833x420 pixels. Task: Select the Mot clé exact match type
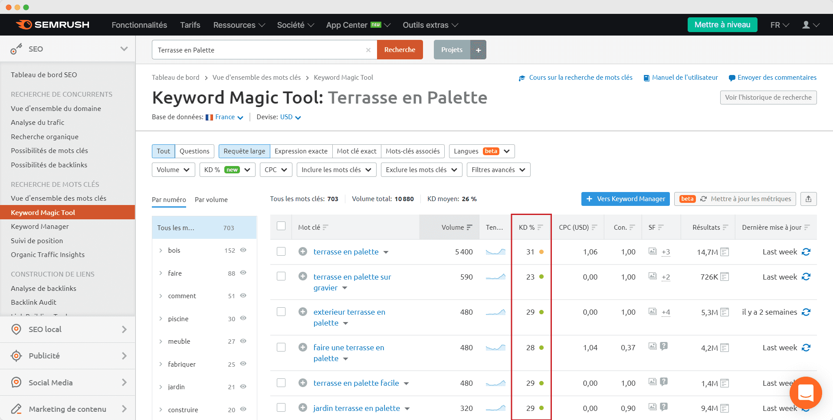point(357,151)
